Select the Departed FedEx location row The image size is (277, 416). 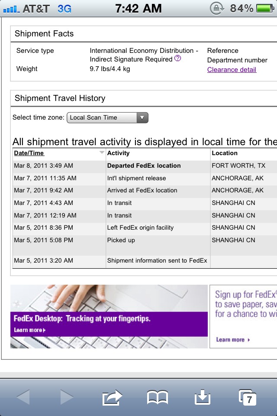pyautogui.click(x=145, y=166)
